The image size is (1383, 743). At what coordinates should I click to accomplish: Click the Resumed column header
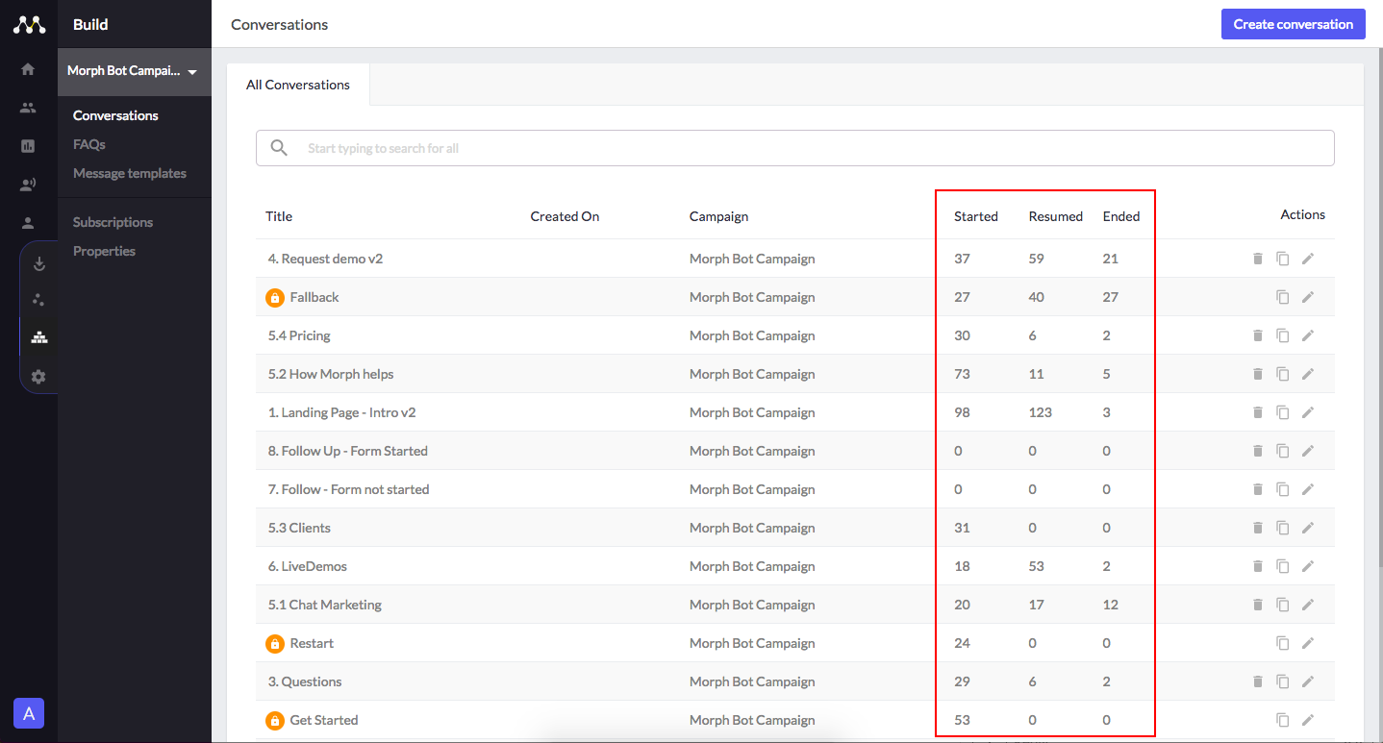[x=1056, y=216]
